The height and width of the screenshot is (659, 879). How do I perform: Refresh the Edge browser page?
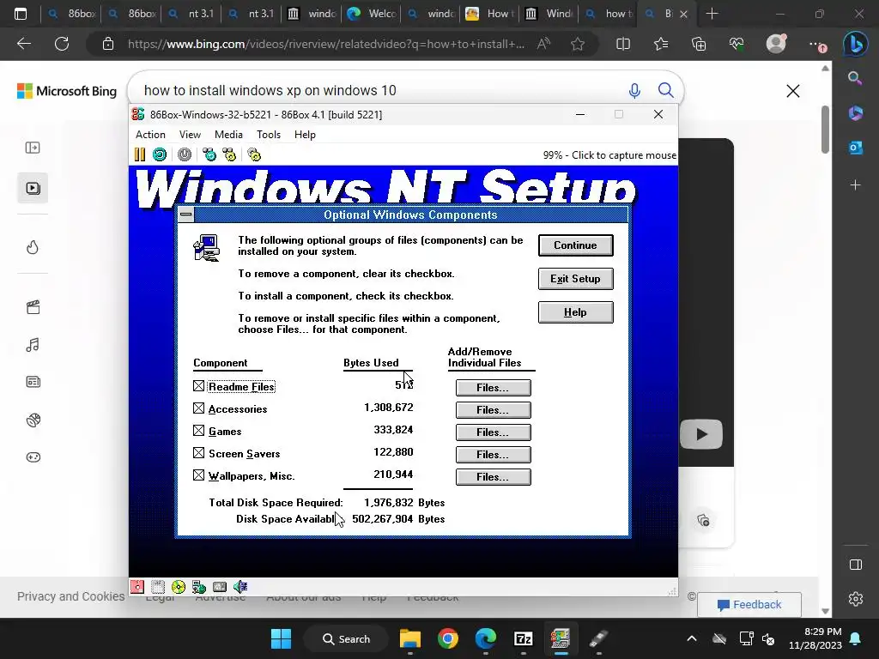click(x=62, y=44)
